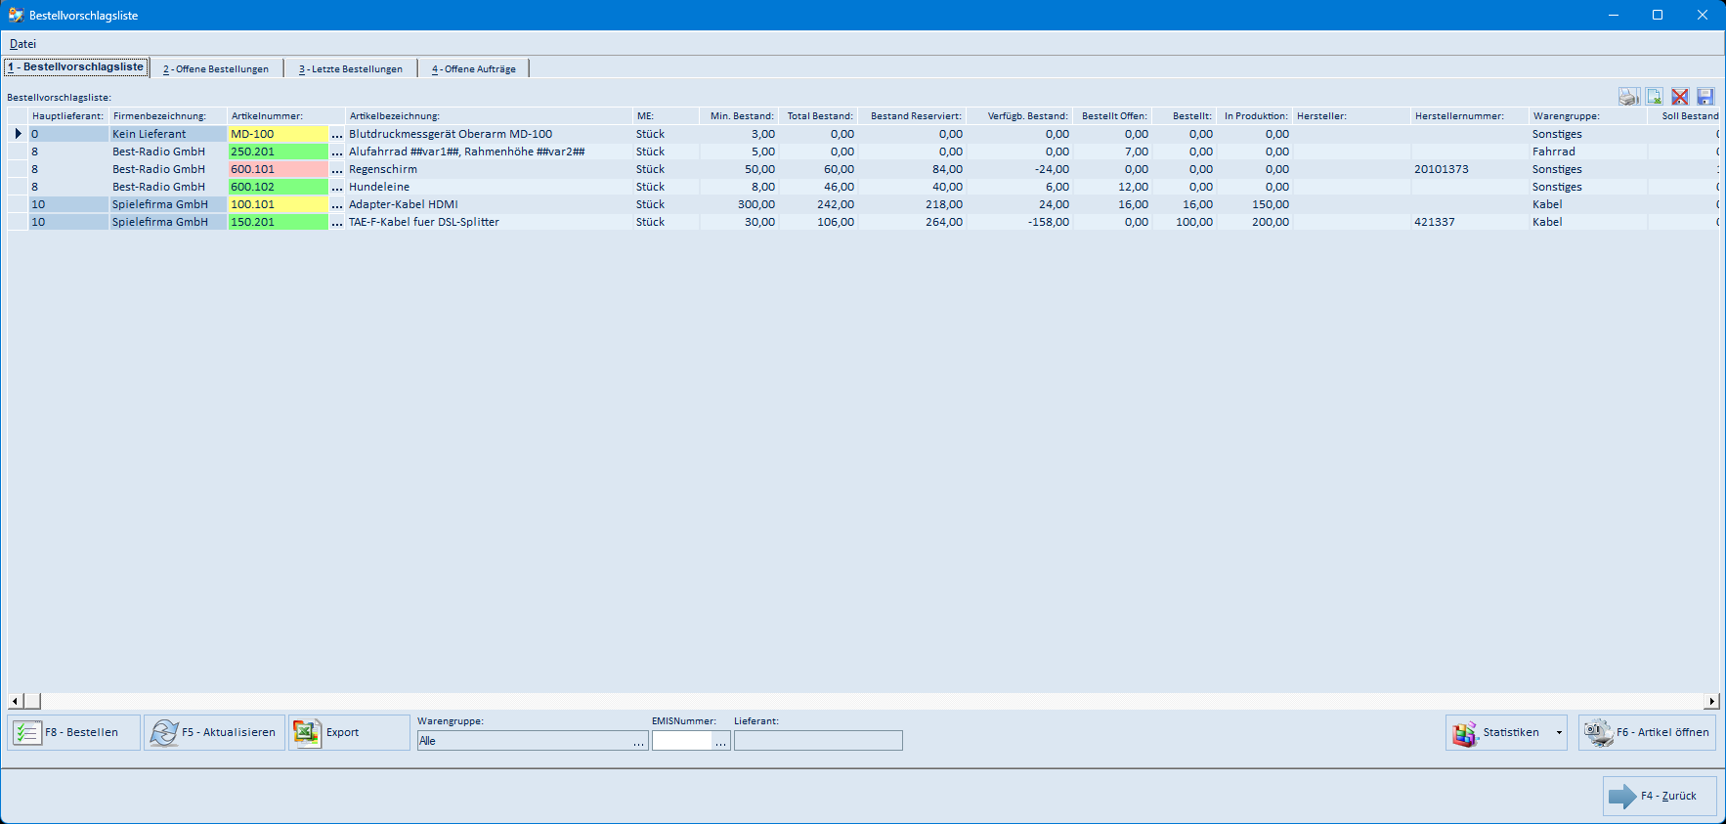Screen dimensions: 1726x824
Task: Click the ellipsis button next to article 600.102
Action: point(337,187)
